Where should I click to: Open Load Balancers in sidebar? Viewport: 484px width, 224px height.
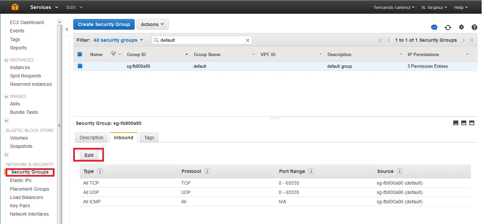(x=26, y=197)
